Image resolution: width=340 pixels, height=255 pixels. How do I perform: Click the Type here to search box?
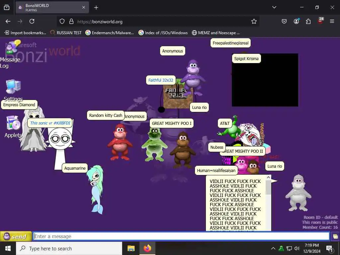pyautogui.click(x=69, y=248)
